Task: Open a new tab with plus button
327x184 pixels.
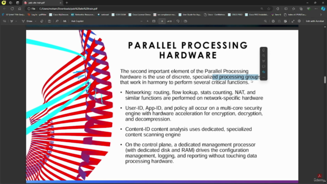Action: (x=67, y=3)
